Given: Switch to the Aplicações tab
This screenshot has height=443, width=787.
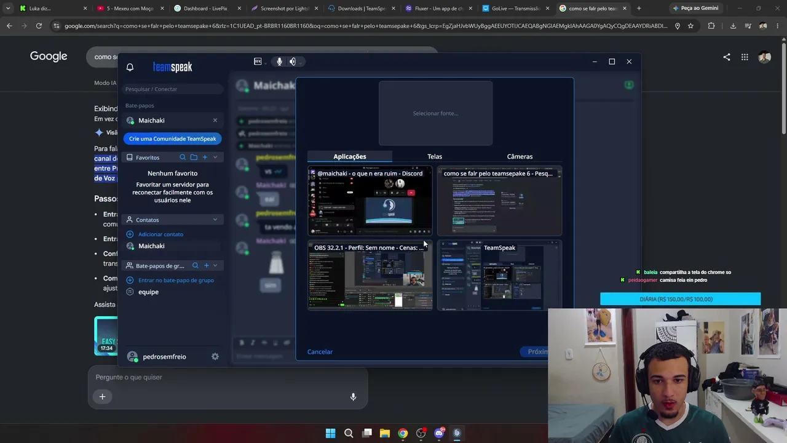Looking at the screenshot, I should tap(350, 157).
